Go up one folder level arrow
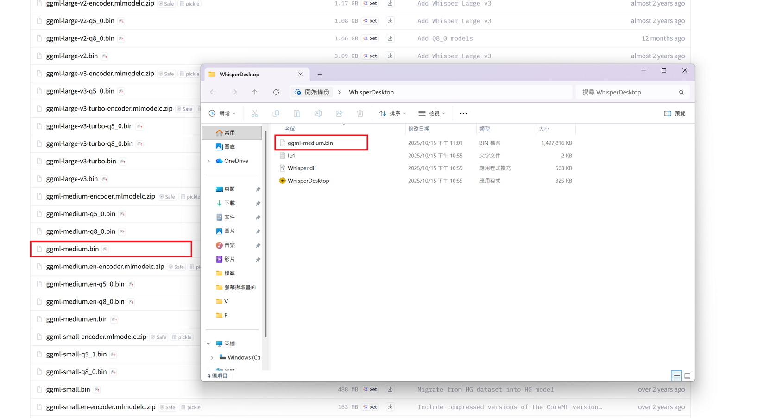Viewport: 782px width, 418px height. click(x=255, y=92)
